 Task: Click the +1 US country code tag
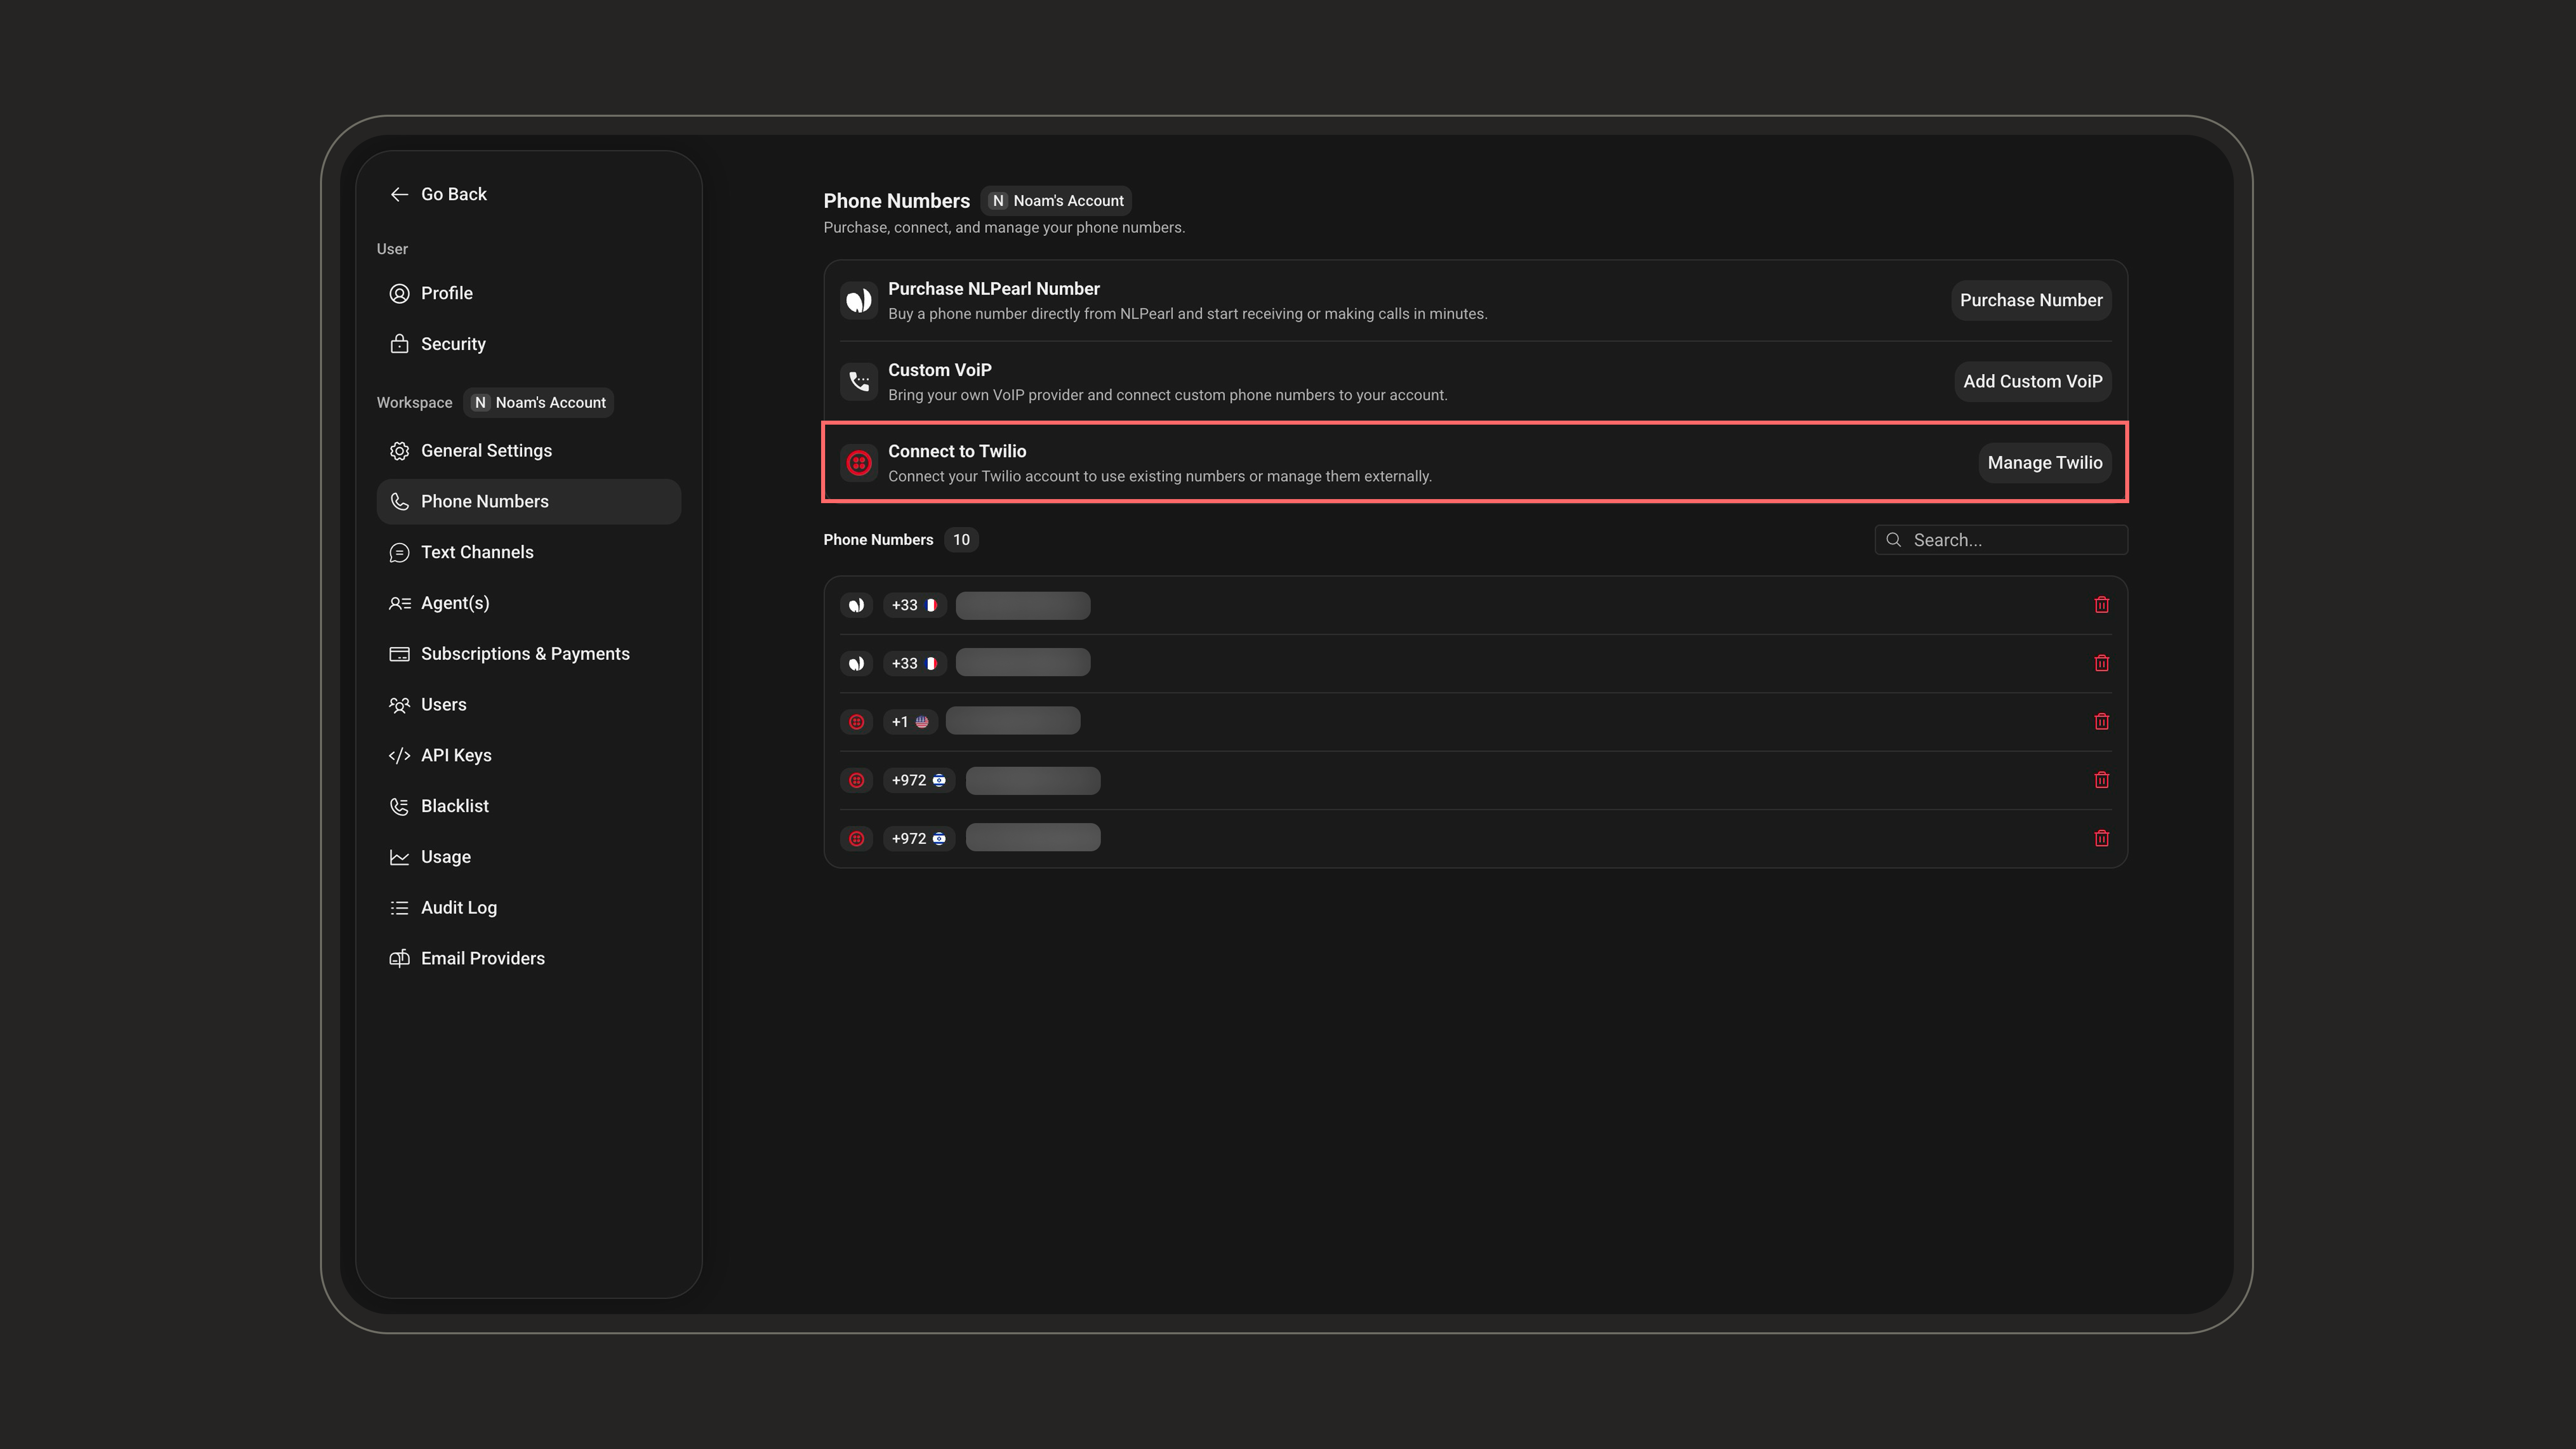coord(909,722)
